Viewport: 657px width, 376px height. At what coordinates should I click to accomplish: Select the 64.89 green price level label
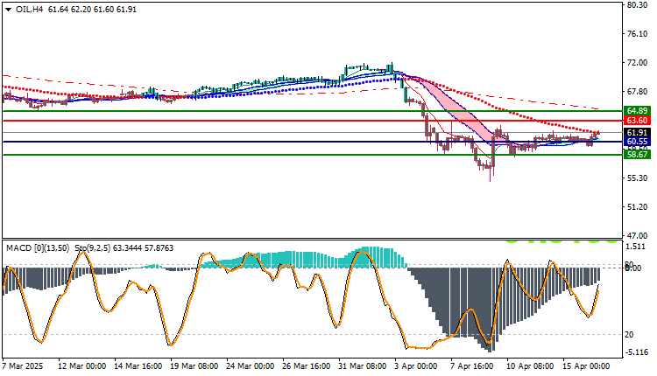tap(637, 111)
